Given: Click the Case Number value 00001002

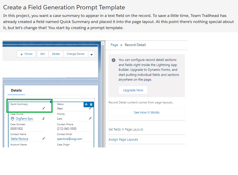Looking at the screenshot, I should (16, 129).
